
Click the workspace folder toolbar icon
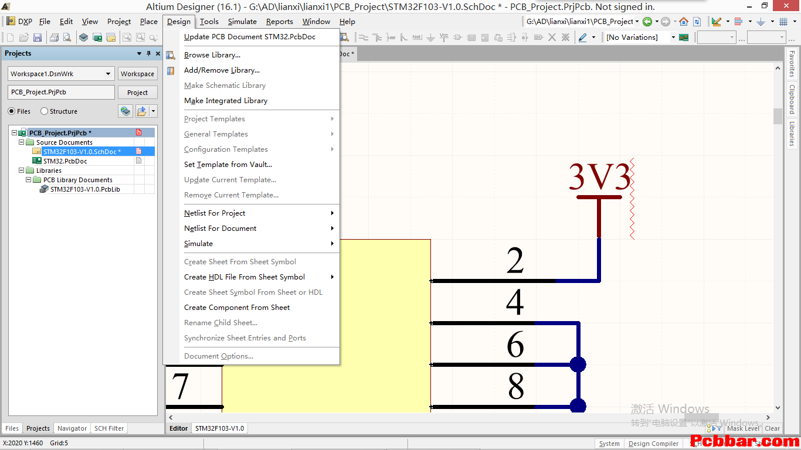[x=111, y=37]
